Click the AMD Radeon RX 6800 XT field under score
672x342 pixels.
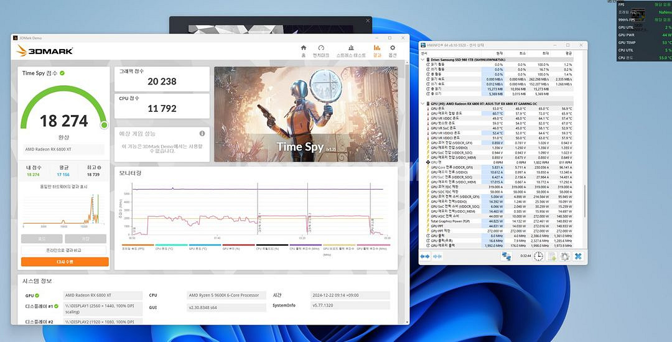(63, 149)
